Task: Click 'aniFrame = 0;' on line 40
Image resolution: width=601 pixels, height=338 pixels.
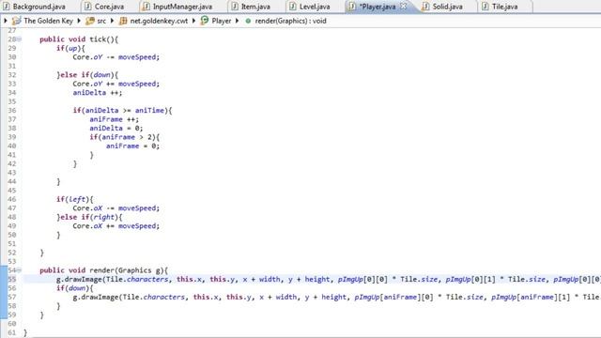Action: coord(132,146)
